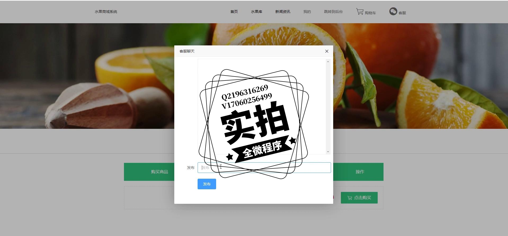The height and width of the screenshot is (236, 508).
Task: Open 新闻资讯 navigation item
Action: [x=283, y=12]
